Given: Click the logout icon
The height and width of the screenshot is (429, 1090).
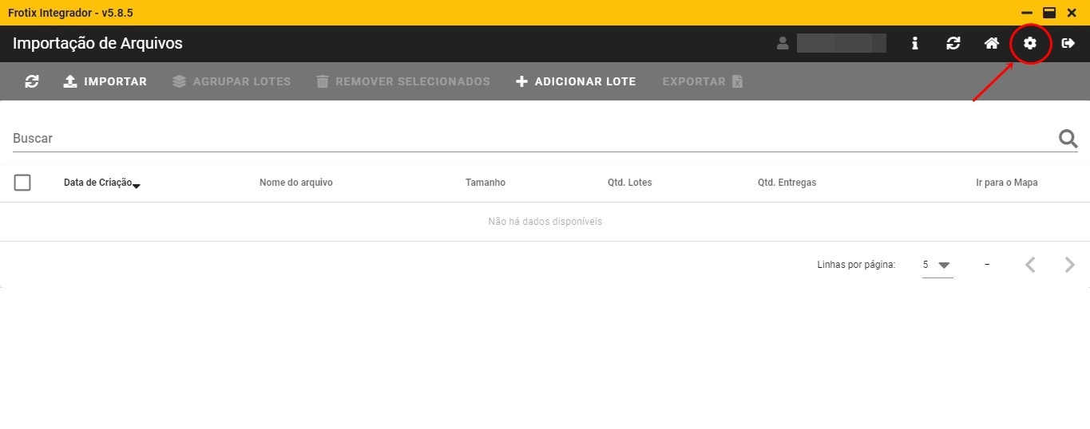Looking at the screenshot, I should point(1068,43).
